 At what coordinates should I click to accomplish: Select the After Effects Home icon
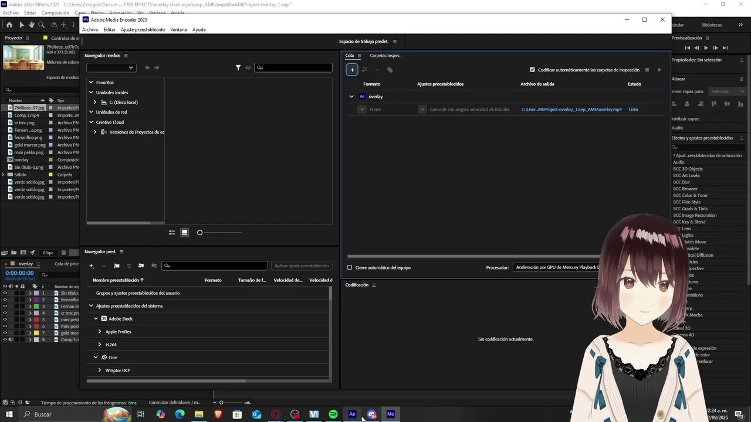[9, 25]
